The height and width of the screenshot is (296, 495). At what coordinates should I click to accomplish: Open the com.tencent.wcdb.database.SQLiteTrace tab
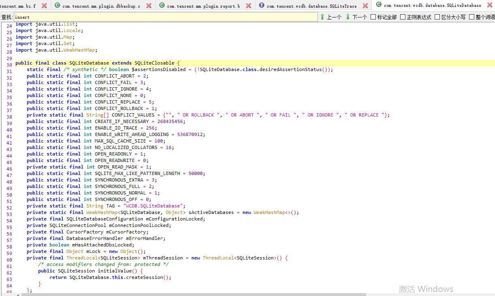point(311,6)
